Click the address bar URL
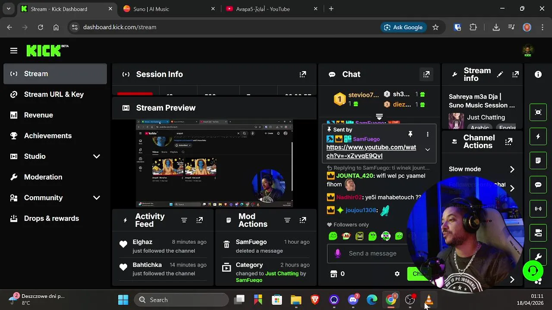 pos(119,27)
